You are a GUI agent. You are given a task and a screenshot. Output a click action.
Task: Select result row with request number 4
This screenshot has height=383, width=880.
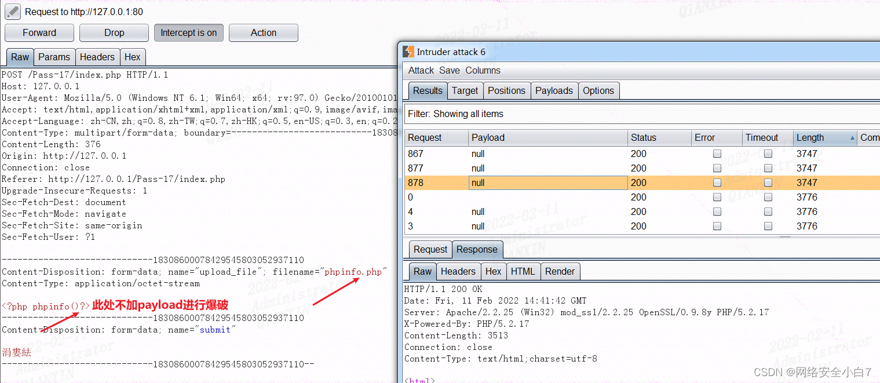(x=642, y=211)
